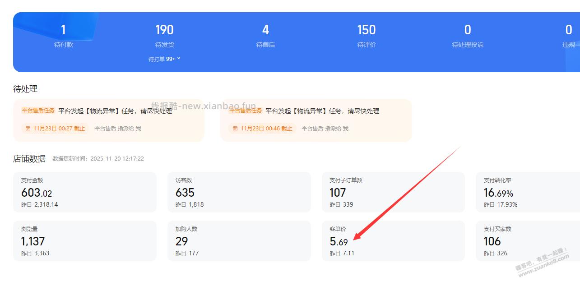This screenshot has height=286, width=580.
Task: Click yesterday's value 昨日 2,318.14
Action: pyautogui.click(x=40, y=204)
